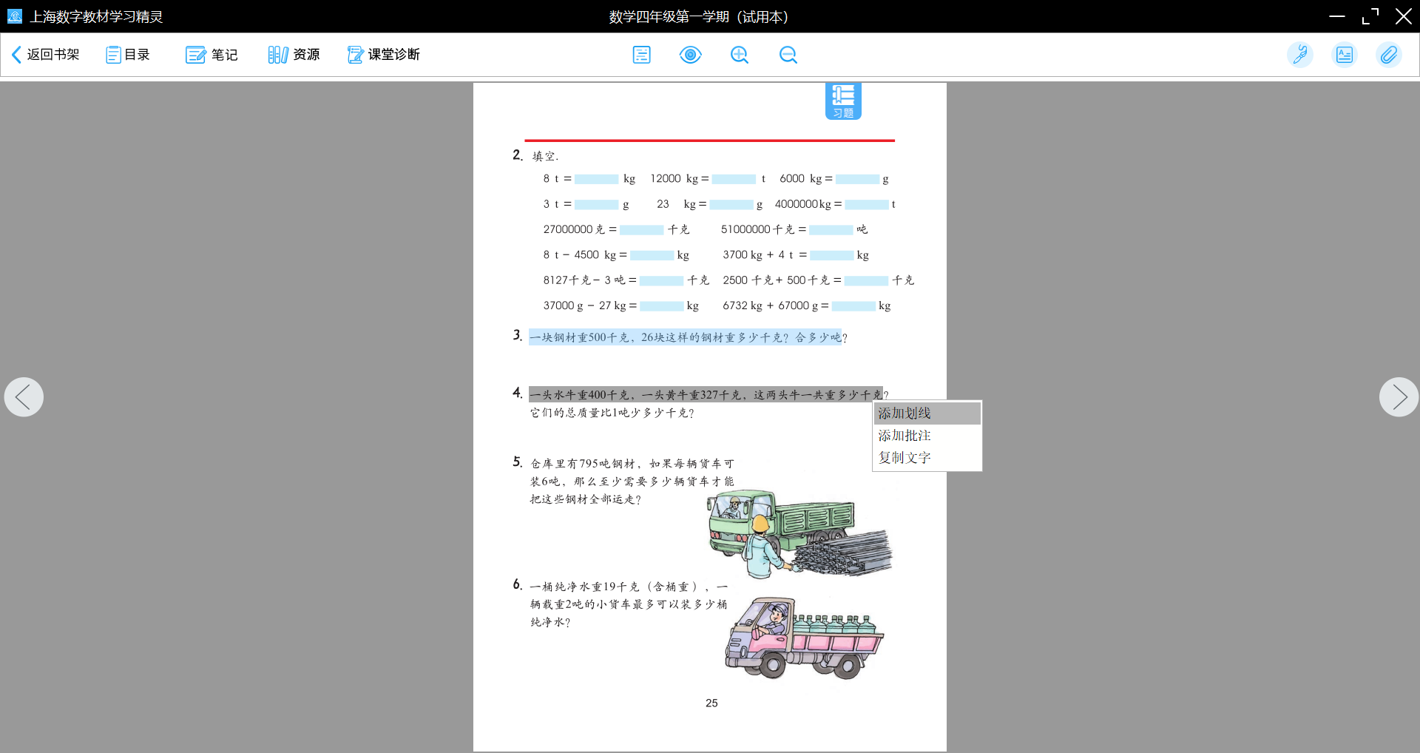
Task: Click the paperclip attachment icon
Action: (1388, 55)
